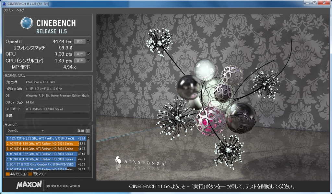Image resolution: width=332 pixels, height=194 pixels.
Task: Select ranking entry 1 FirePro V8750
Action: point(46,138)
